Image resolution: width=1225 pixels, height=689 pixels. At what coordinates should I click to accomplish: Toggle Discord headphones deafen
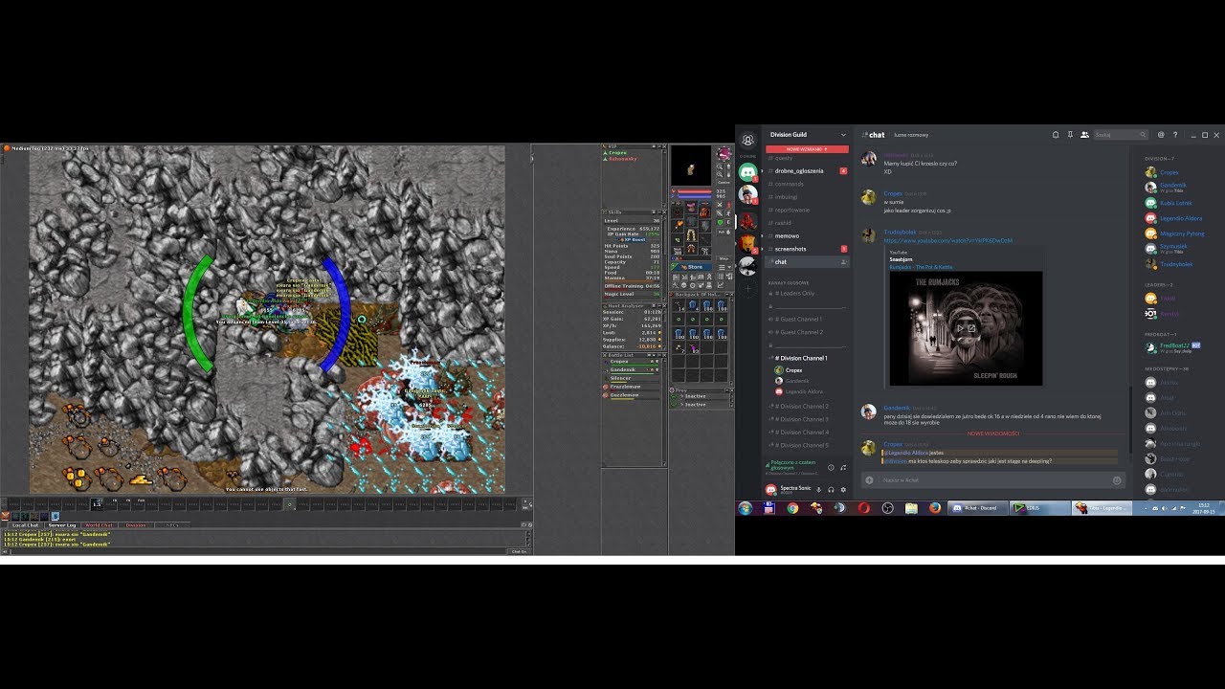(831, 489)
